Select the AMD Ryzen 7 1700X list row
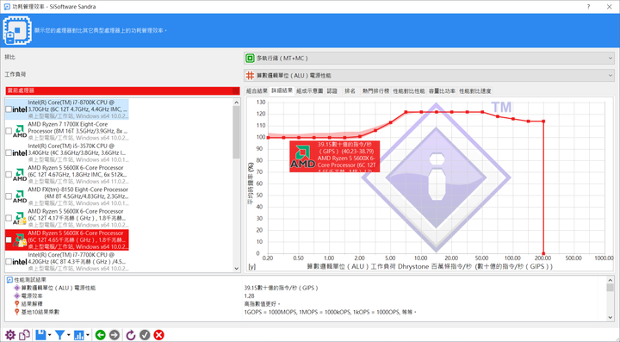This screenshot has width=620, height=342. point(67,131)
